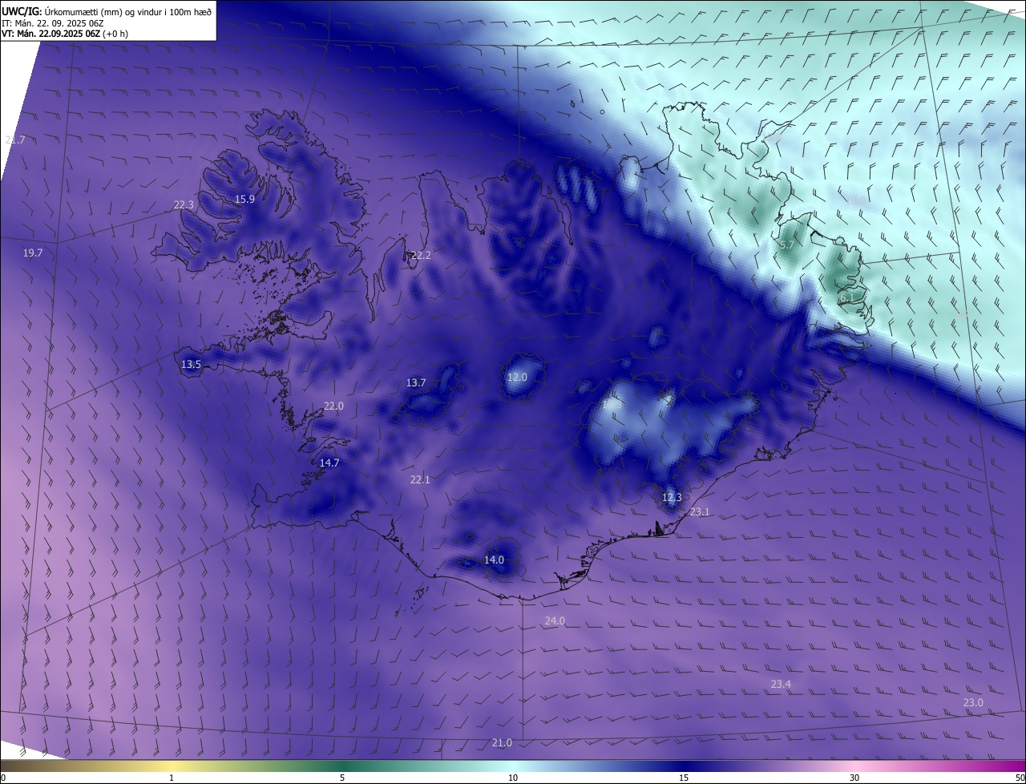1026x784 pixels.
Task: Click the 10 tick on the color scale
Action: (513, 778)
